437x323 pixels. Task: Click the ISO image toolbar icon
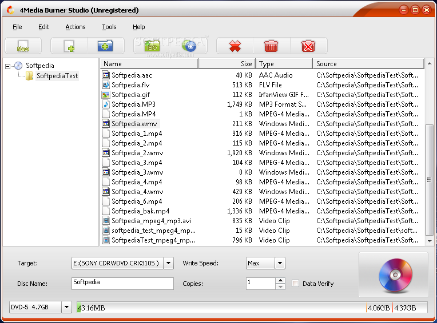coord(152,46)
